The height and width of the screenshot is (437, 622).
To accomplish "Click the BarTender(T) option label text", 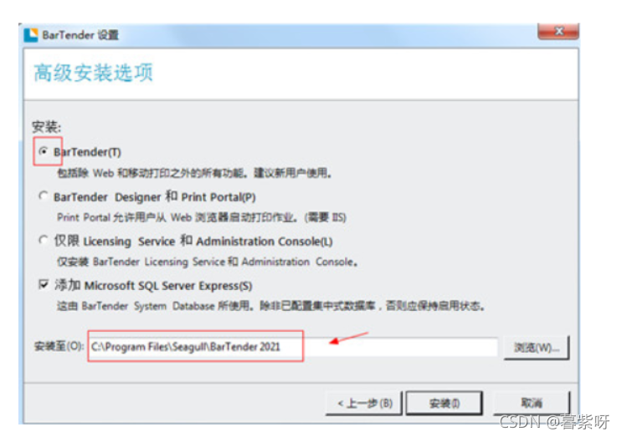I will tap(87, 152).
